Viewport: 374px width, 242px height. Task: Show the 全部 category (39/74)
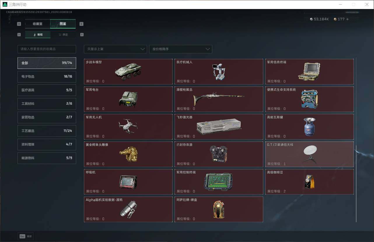pyautogui.click(x=47, y=63)
